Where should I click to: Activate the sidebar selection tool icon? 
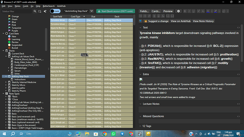coord(40,11)
